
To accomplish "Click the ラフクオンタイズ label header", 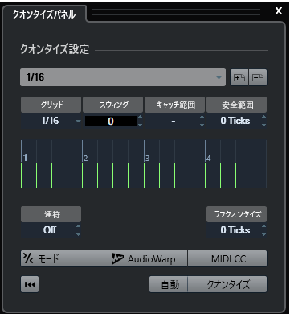I will coord(237,214).
